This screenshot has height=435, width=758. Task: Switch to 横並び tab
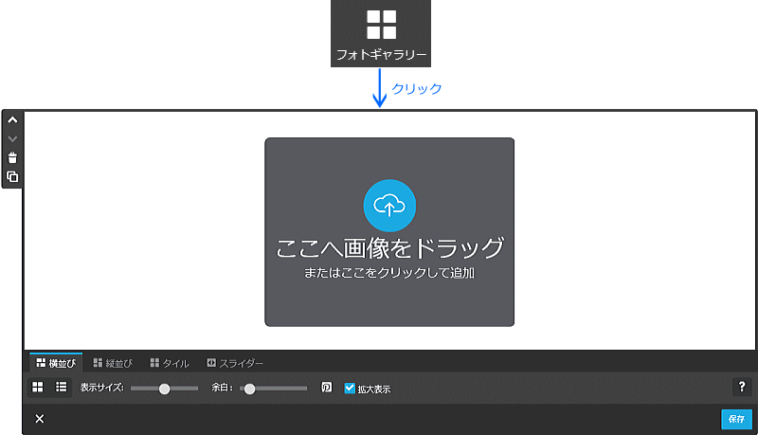pos(56,362)
